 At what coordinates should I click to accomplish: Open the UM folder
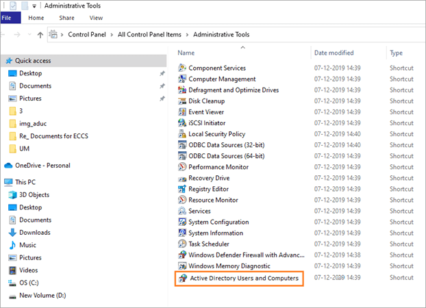click(x=24, y=149)
